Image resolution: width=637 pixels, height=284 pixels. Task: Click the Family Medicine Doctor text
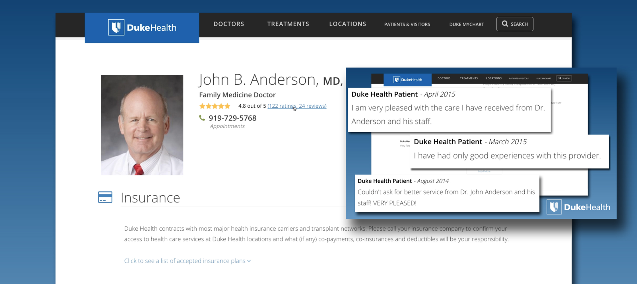(x=237, y=95)
